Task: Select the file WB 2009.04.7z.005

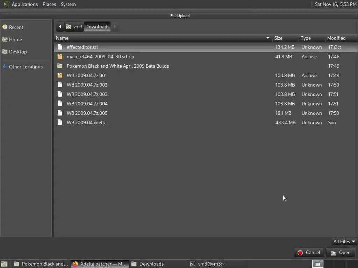Action: click(206, 113)
